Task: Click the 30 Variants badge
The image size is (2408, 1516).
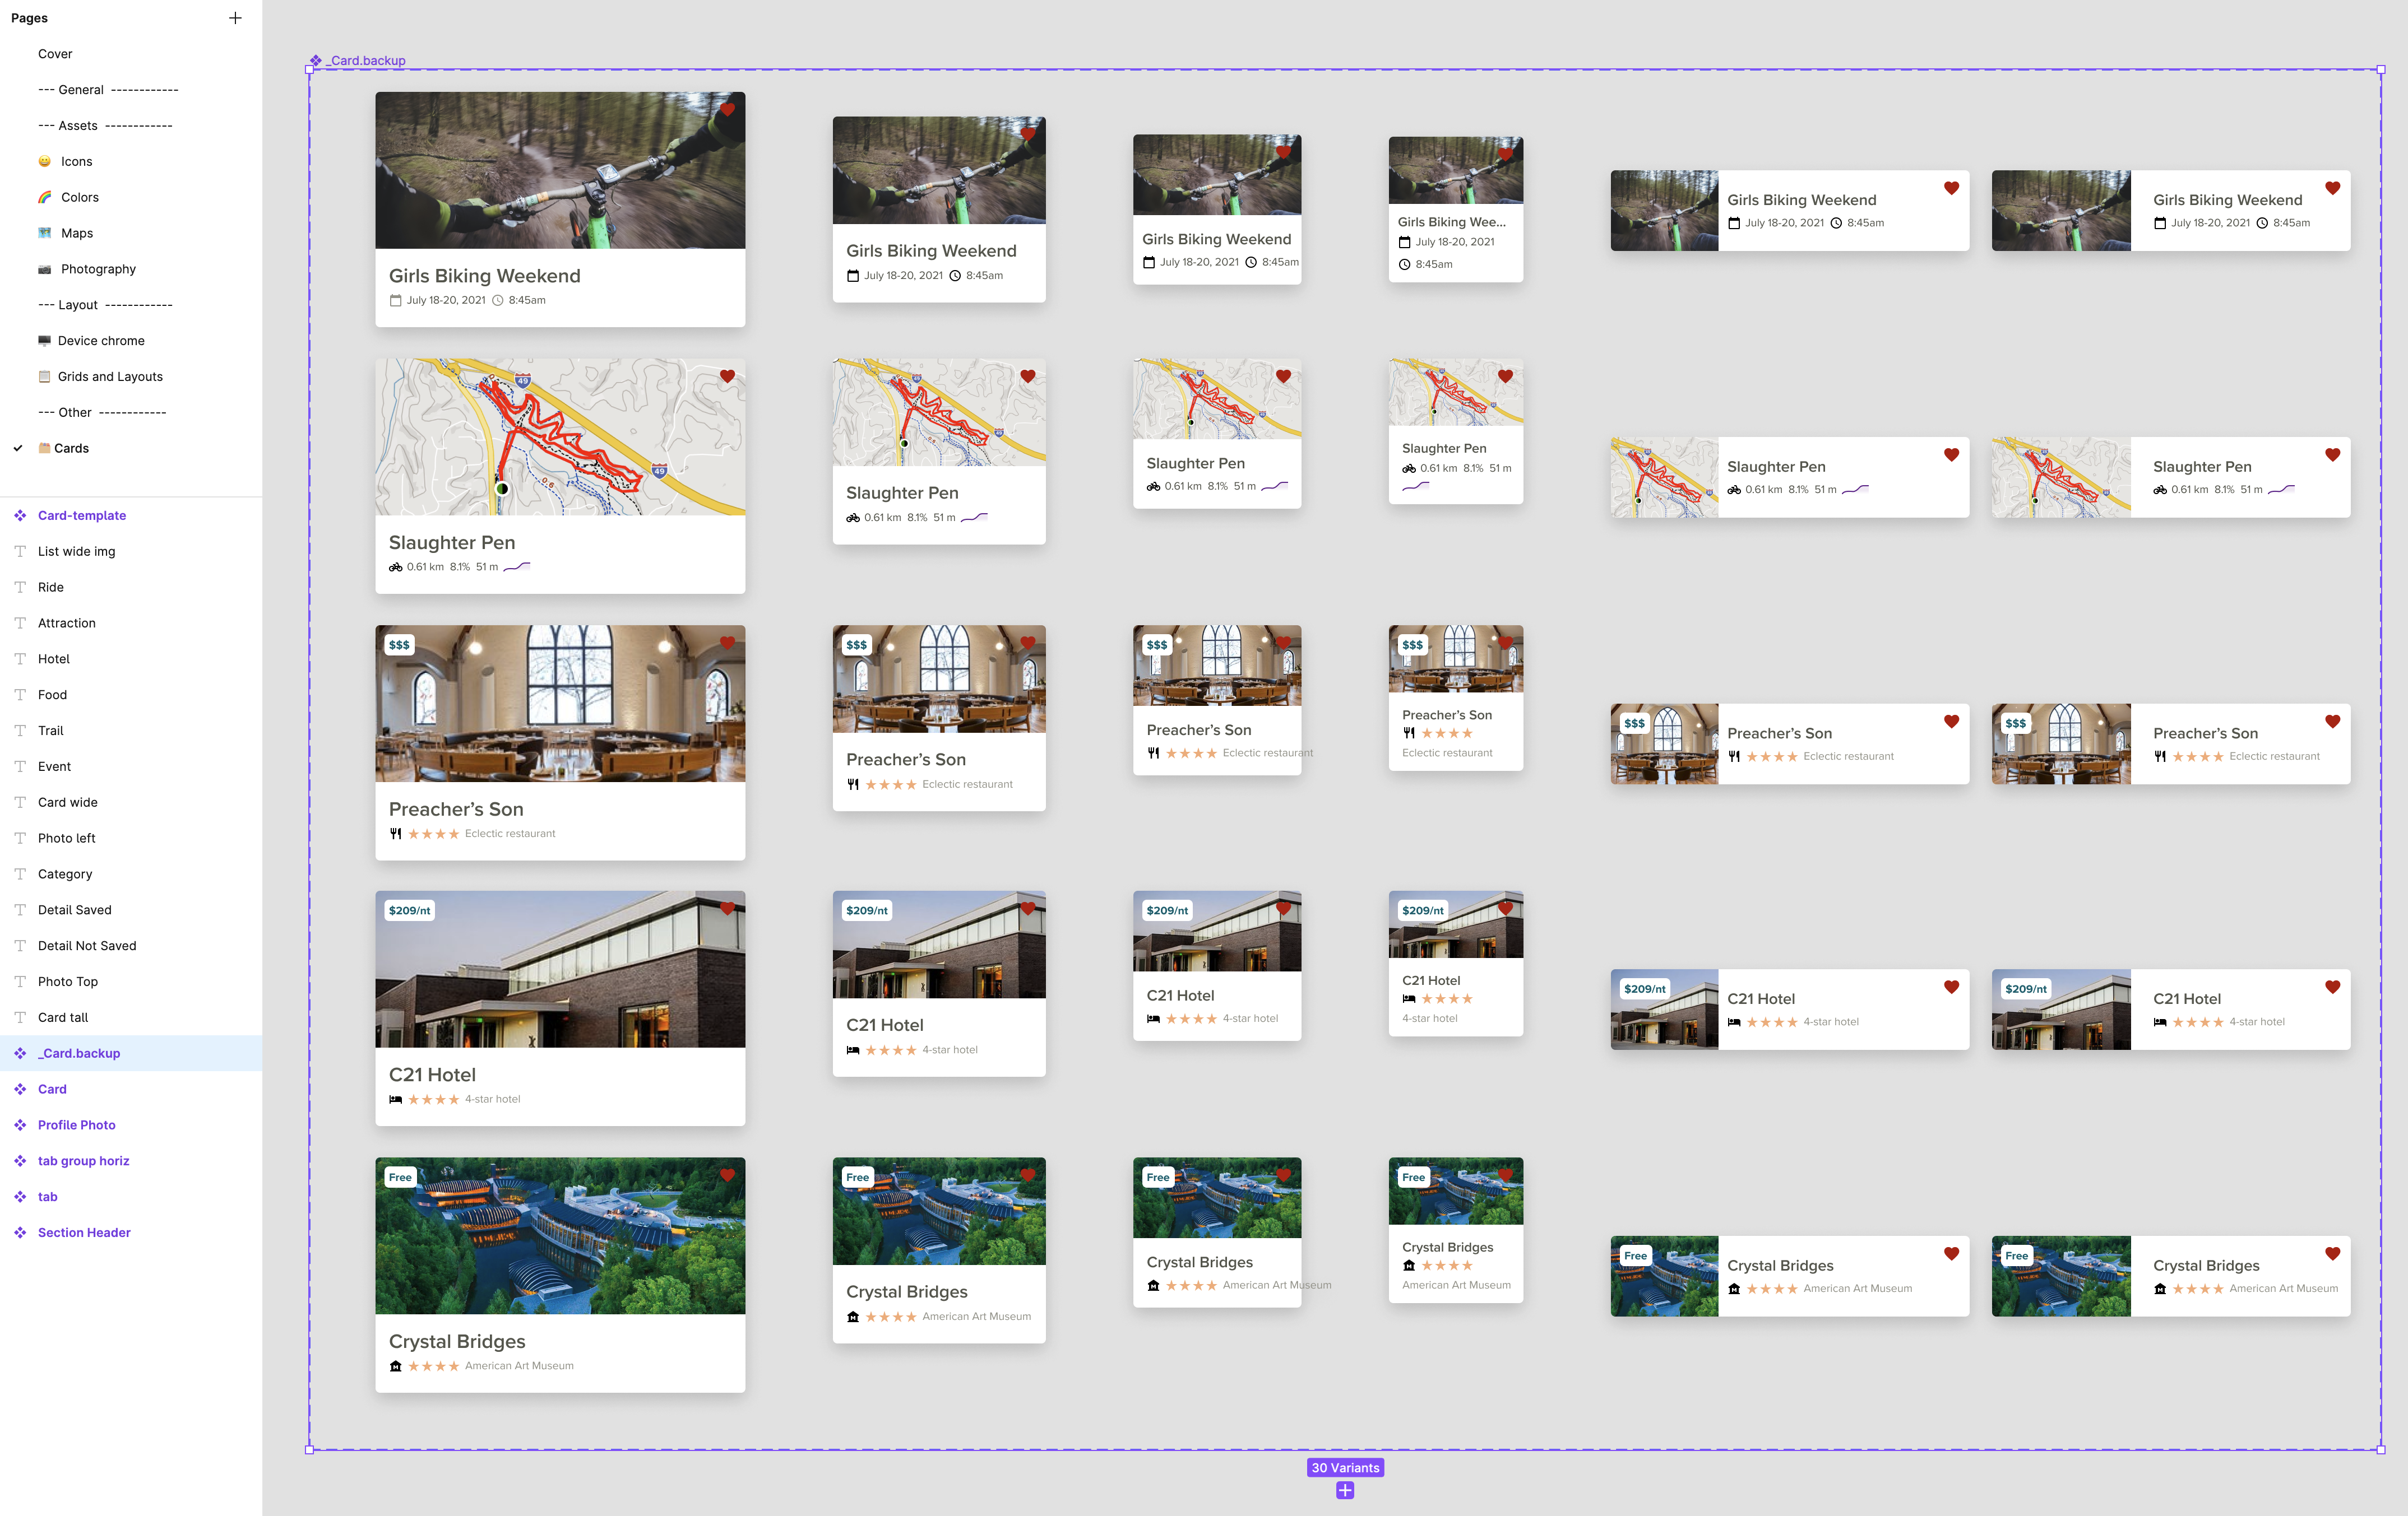Action: click(x=1345, y=1467)
